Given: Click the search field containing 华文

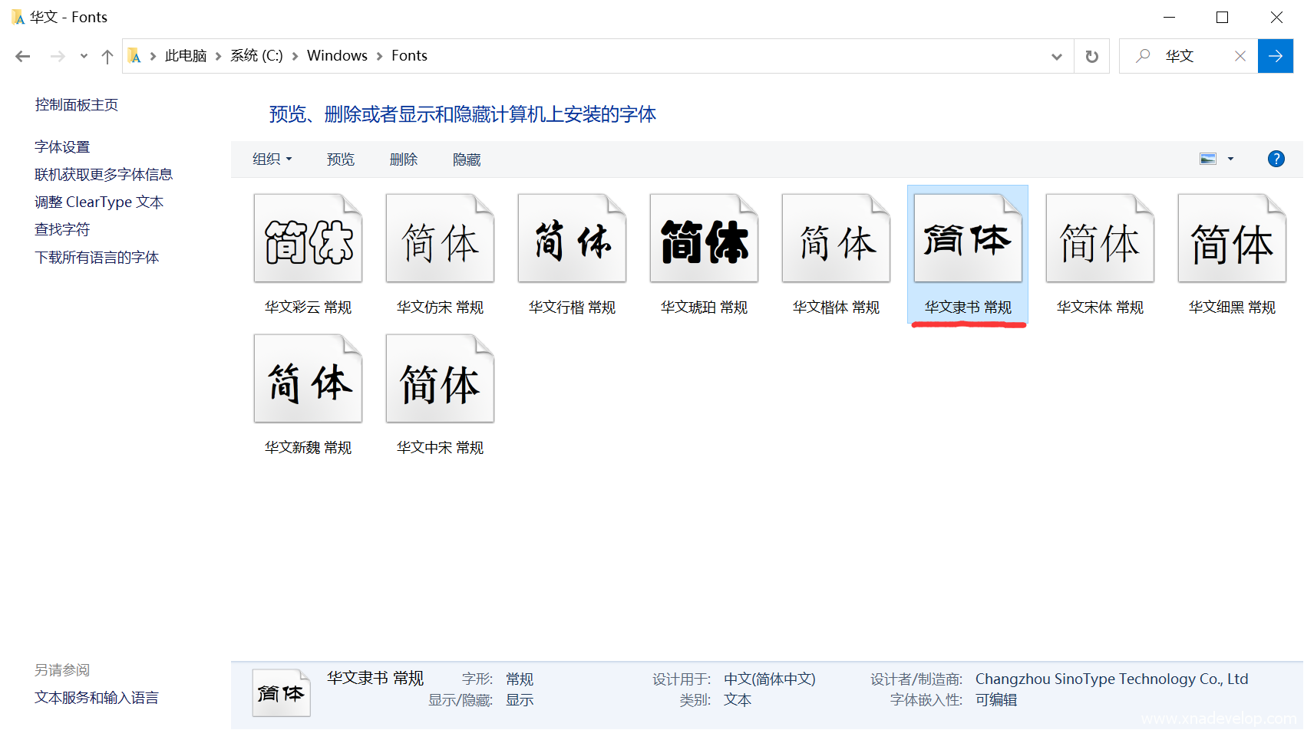Looking at the screenshot, I should point(1193,56).
